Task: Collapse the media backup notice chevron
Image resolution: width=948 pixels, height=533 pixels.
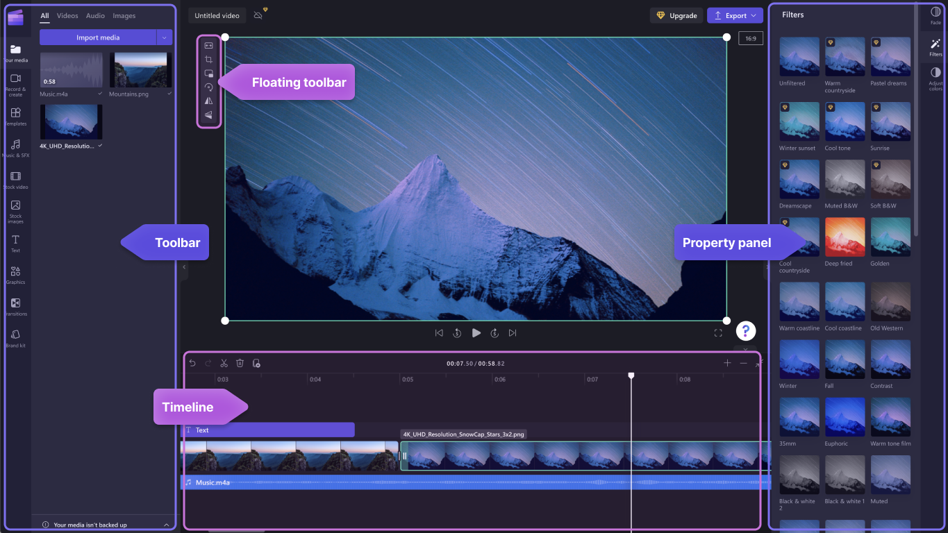Action: [165, 525]
